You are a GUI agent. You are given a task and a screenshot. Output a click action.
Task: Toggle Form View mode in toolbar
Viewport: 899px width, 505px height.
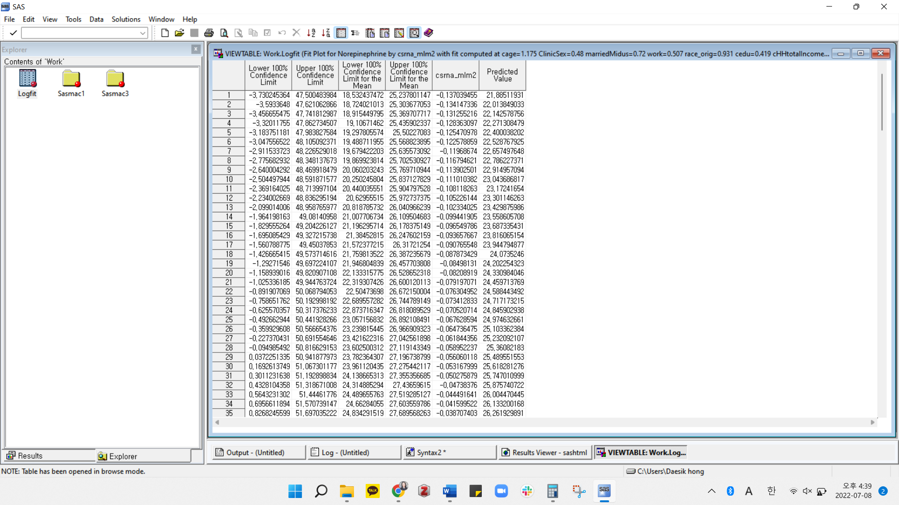[x=355, y=33]
